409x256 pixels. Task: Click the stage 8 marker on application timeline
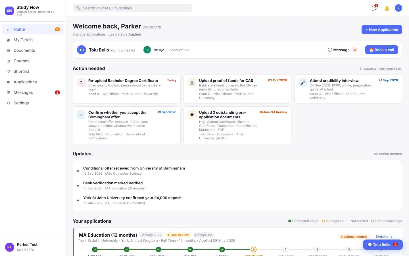click(x=317, y=249)
